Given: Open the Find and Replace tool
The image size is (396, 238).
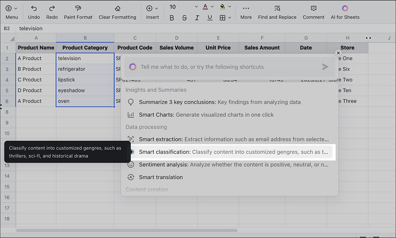Looking at the screenshot, I should click(x=277, y=8).
